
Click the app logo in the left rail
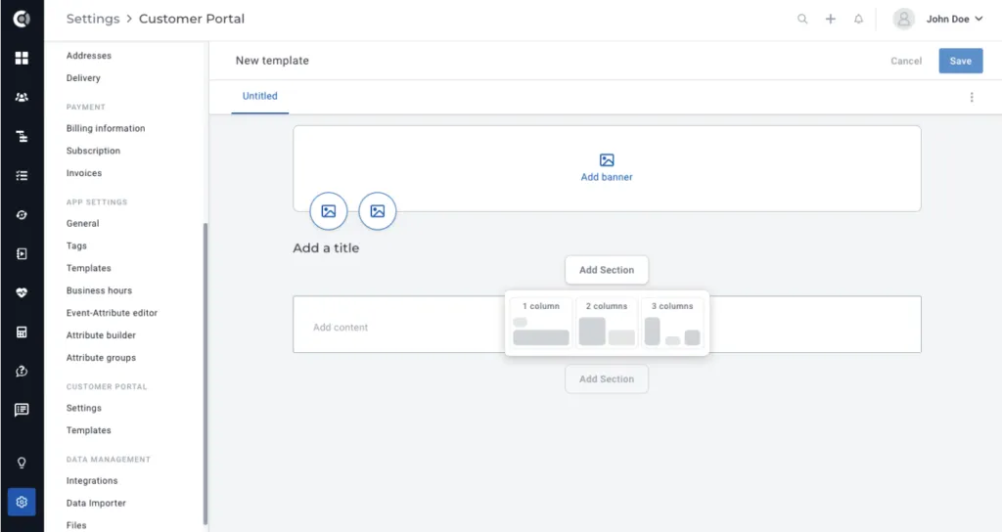click(22, 20)
